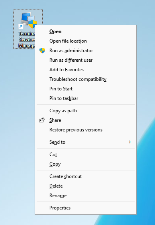Choose Rename from the context menu
The height and width of the screenshot is (225, 155).
(86, 196)
